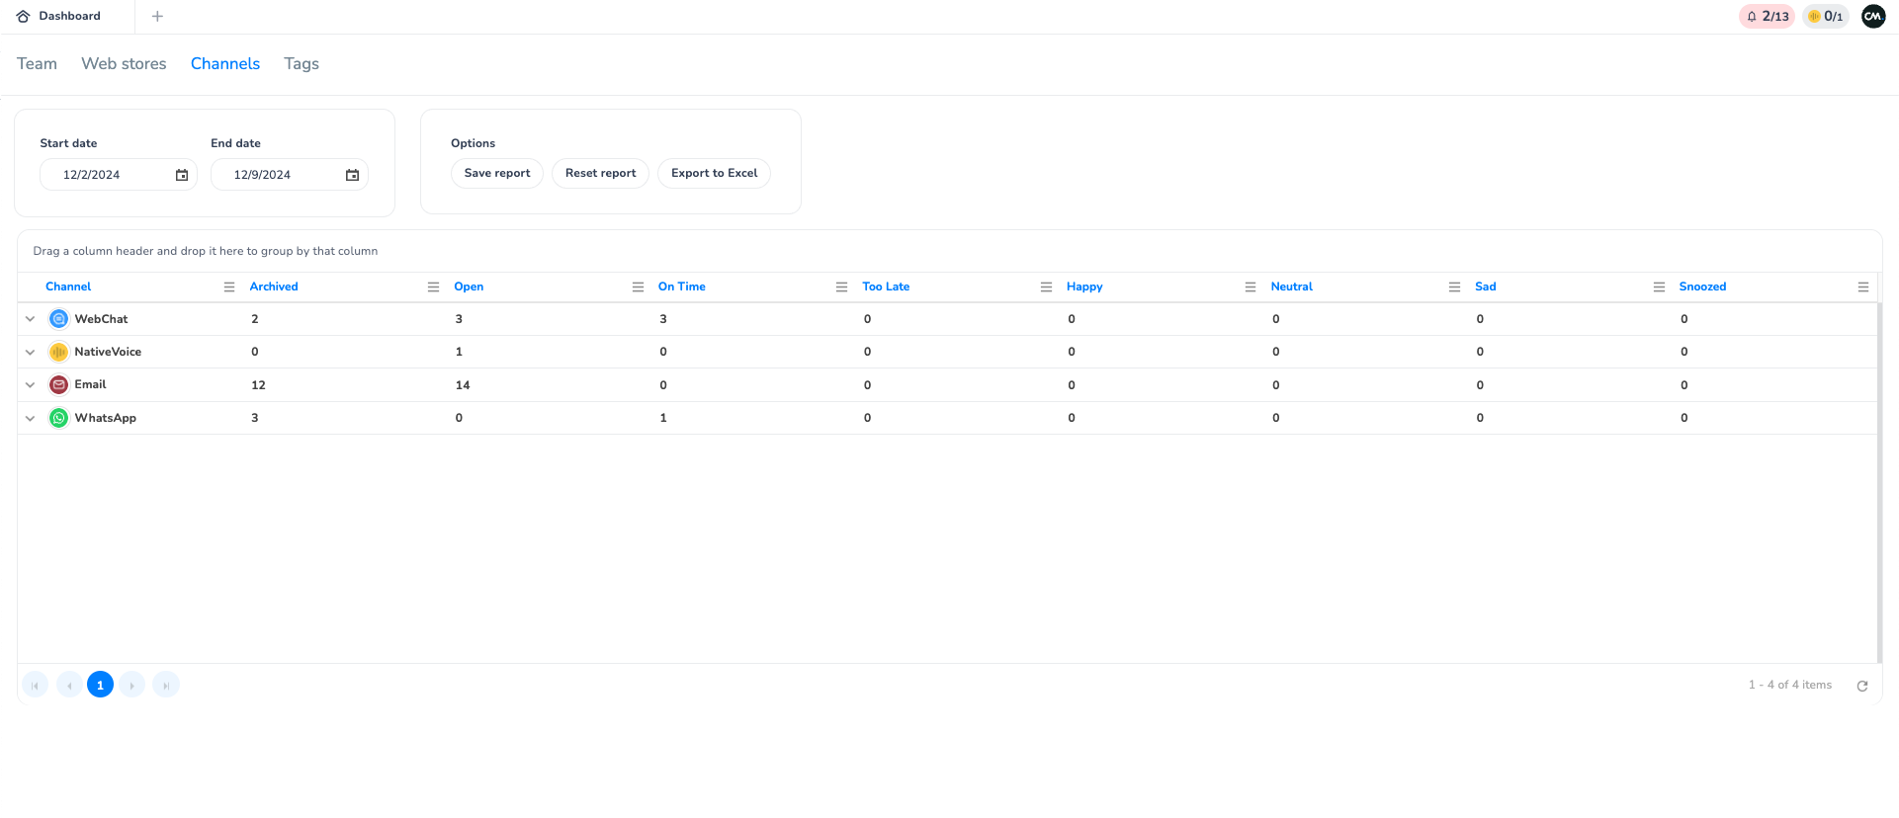Click the voice queue 0/1 indicator
The image size is (1899, 818).
point(1825,16)
